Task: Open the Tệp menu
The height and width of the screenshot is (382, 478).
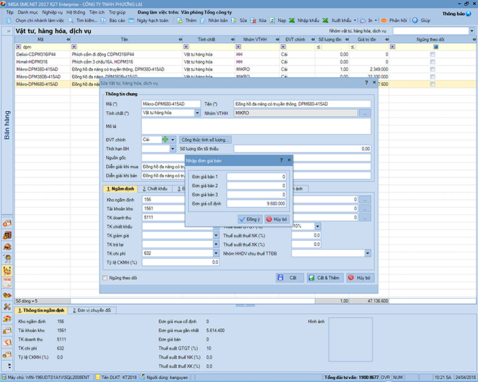Action: (10, 12)
